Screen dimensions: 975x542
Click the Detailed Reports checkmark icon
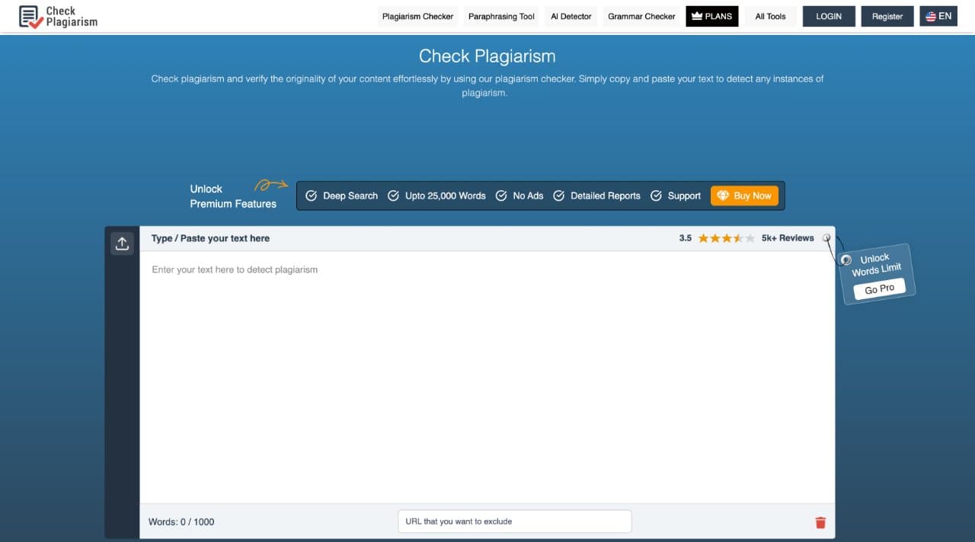(x=558, y=196)
